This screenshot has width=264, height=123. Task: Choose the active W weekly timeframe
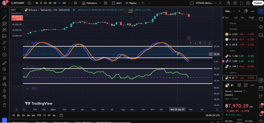60,3
